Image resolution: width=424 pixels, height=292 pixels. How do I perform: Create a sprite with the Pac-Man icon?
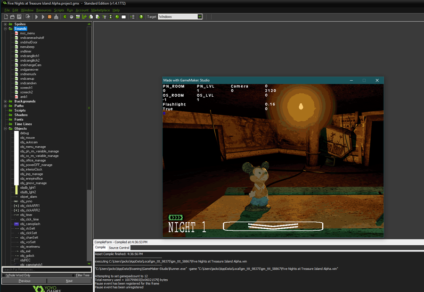point(65,17)
